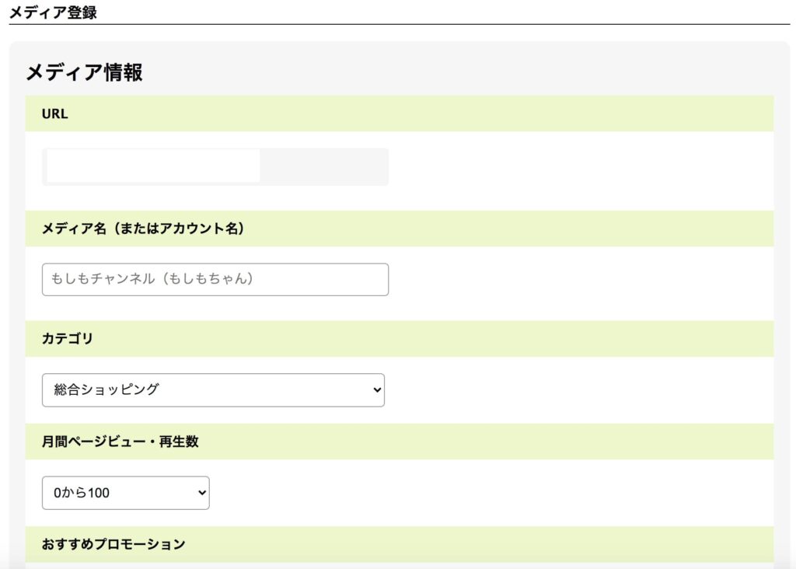Click the horizontal divider under メディア登録
This screenshot has height=569, width=796.
(400, 24)
